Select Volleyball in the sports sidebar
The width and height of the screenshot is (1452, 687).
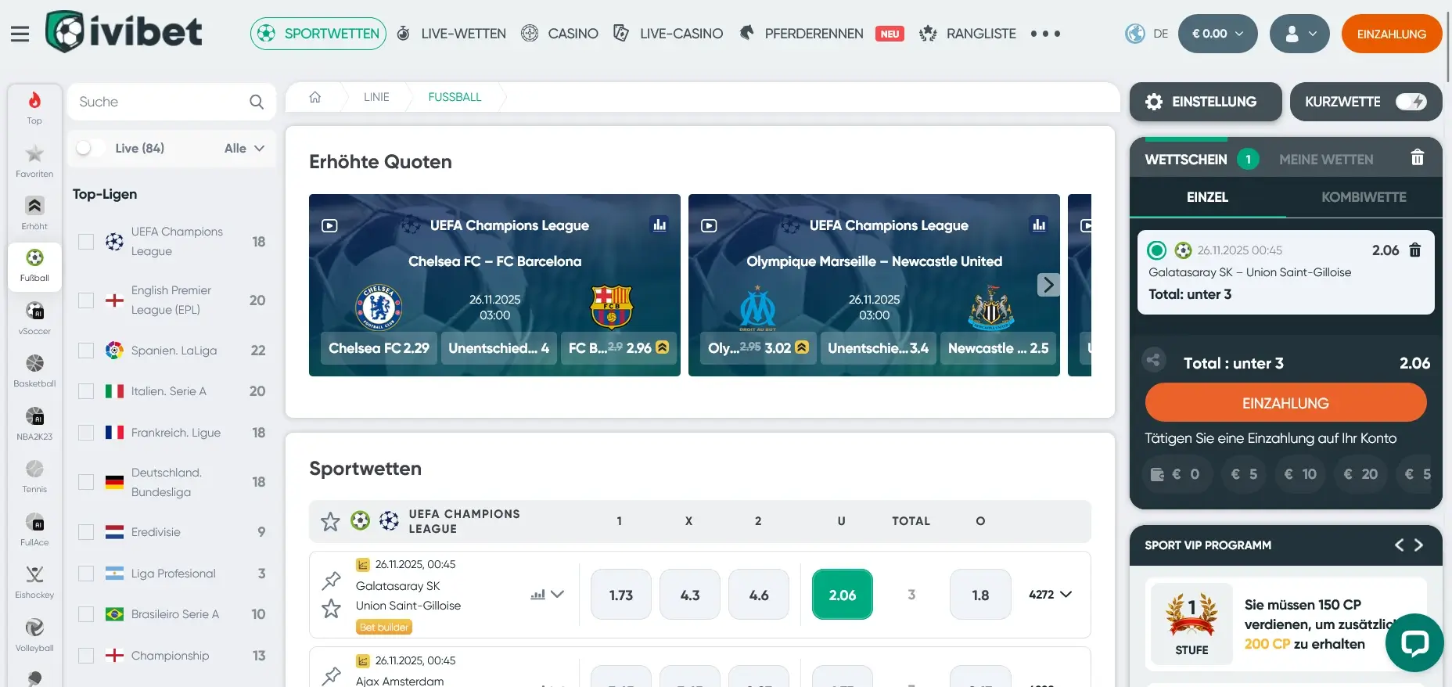[34, 635]
